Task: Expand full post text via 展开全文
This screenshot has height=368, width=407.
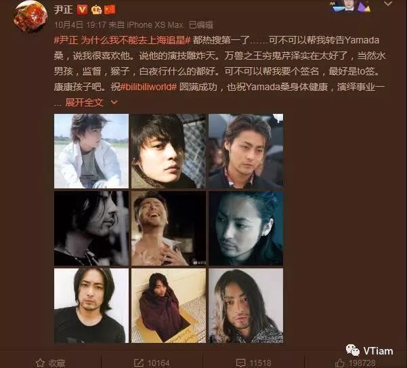Action: point(84,102)
